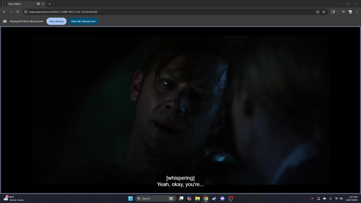361x203 pixels.
Task: Bookmark this tab with star icon
Action: (x=324, y=12)
